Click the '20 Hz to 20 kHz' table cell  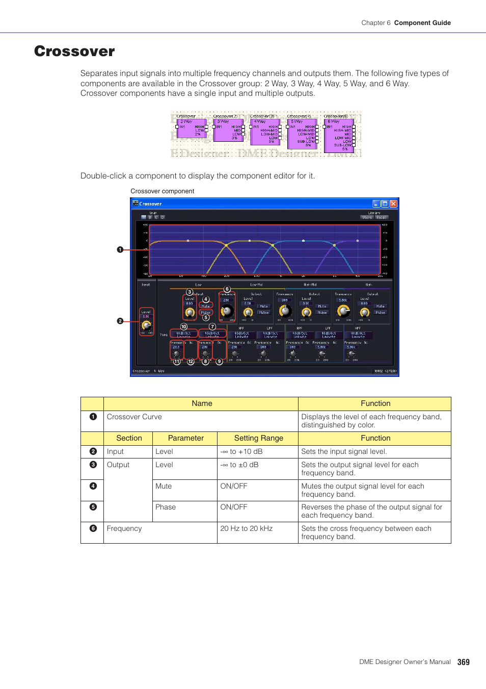pos(258,532)
